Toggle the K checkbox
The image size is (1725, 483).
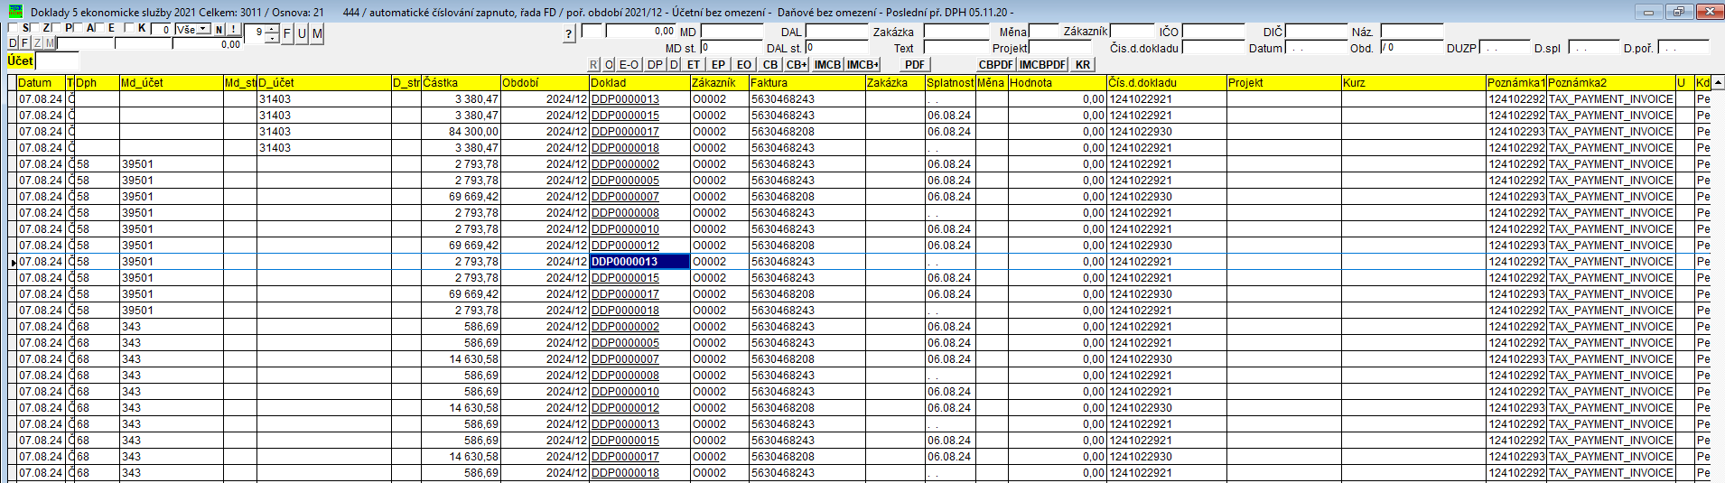click(129, 28)
